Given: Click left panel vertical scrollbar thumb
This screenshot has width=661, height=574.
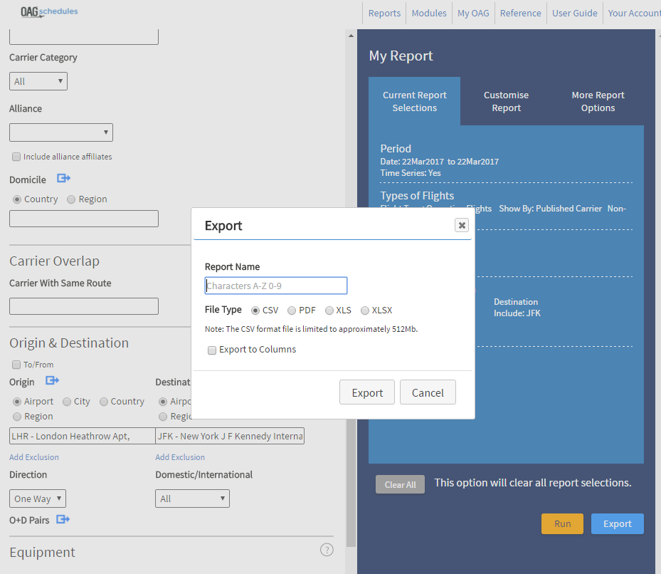Looking at the screenshot, I should click(351, 481).
